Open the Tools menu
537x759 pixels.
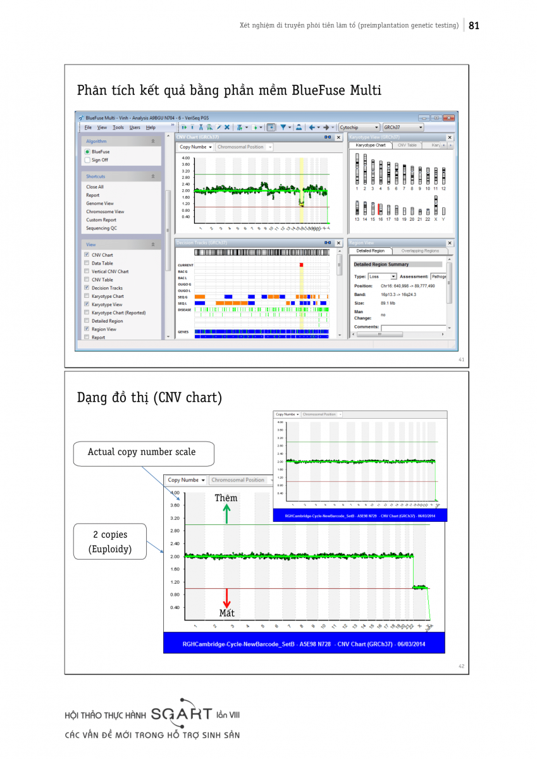point(118,127)
